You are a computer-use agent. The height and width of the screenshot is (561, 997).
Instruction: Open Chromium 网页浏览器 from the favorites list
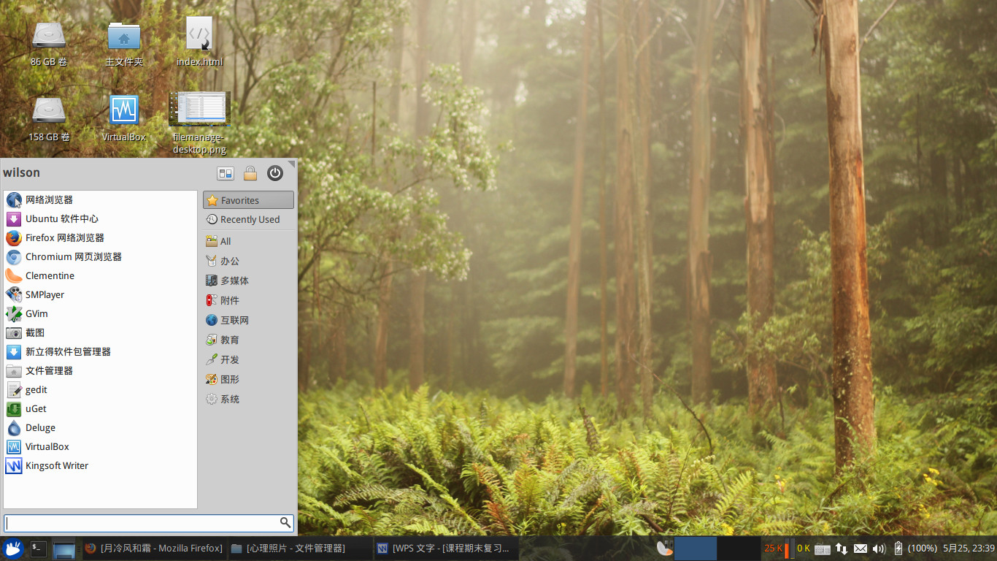[100, 256]
